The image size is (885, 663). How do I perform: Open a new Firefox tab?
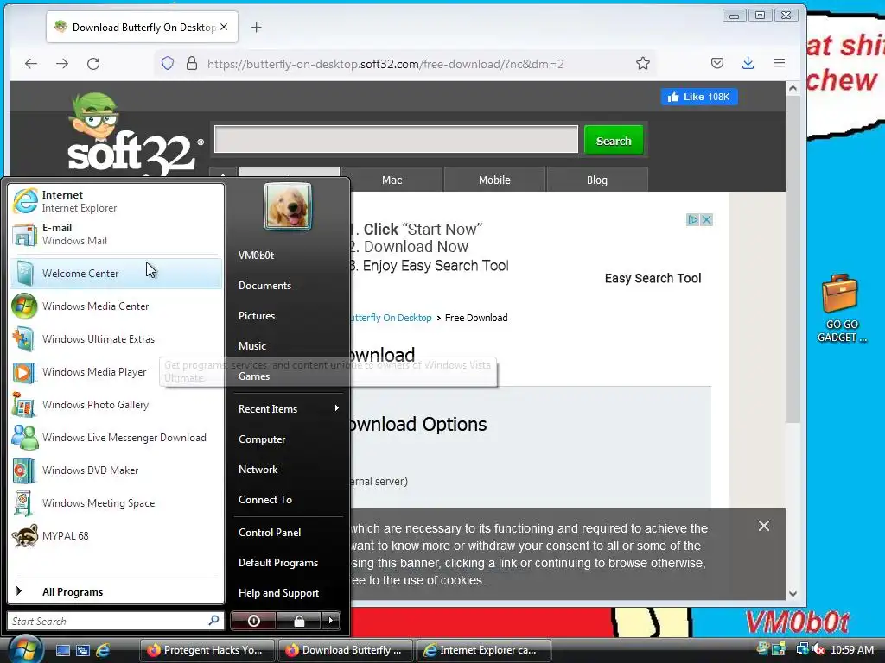click(256, 27)
